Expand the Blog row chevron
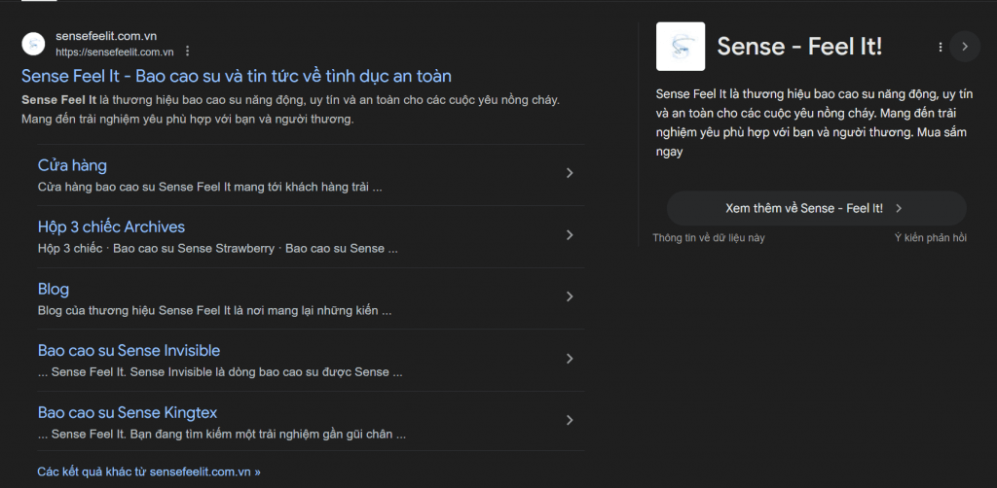The width and height of the screenshot is (997, 488). tap(570, 296)
